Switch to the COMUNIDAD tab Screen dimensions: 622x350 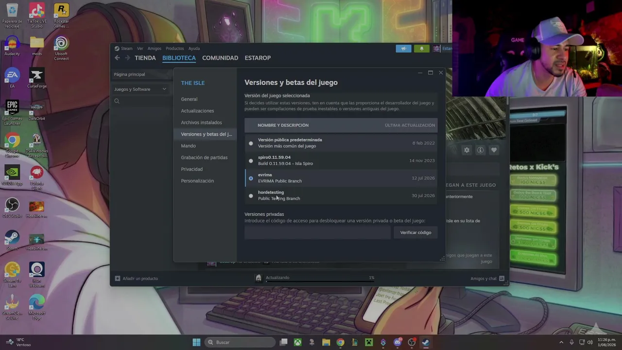pos(220,58)
